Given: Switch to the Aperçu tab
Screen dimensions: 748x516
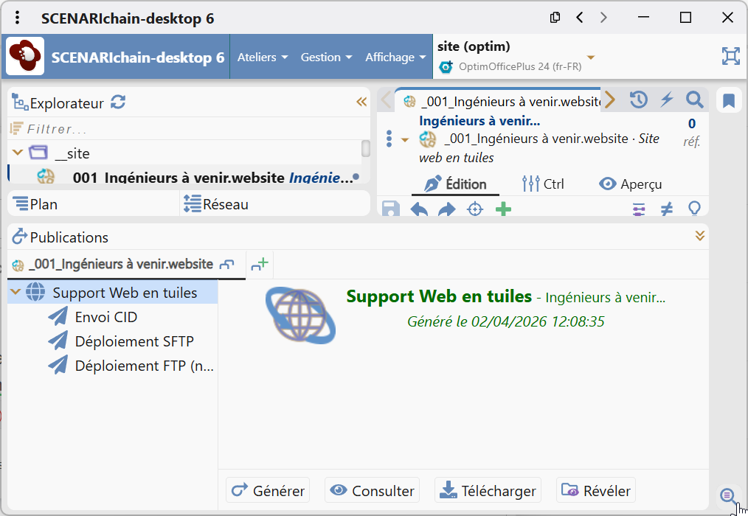Looking at the screenshot, I should pyautogui.click(x=630, y=184).
